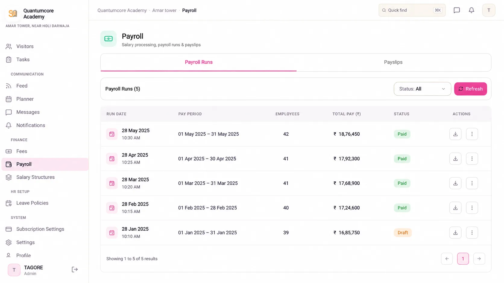
Task: Click the Payroll breadcrumb
Action: [x=189, y=10]
